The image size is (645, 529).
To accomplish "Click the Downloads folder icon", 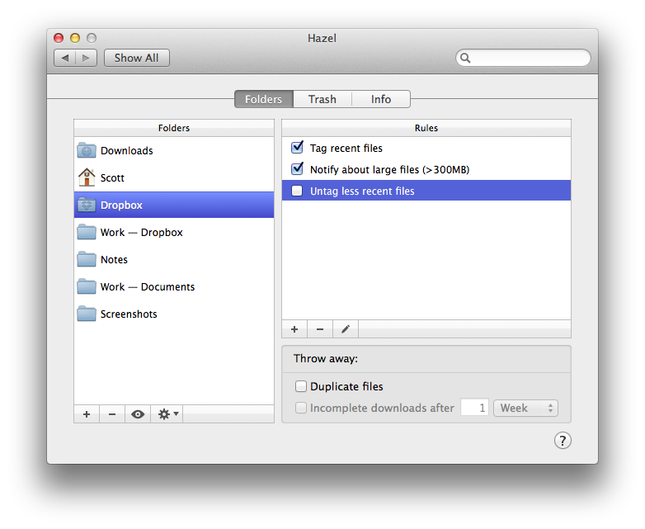I will tap(87, 150).
